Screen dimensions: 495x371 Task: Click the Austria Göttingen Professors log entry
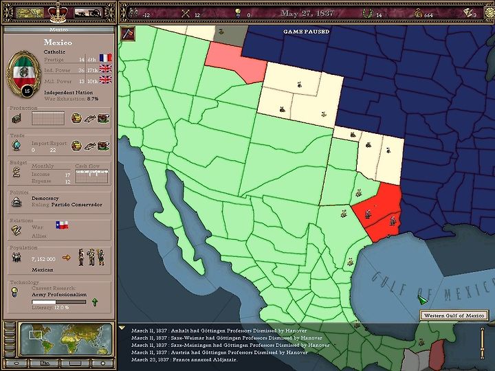point(219,352)
